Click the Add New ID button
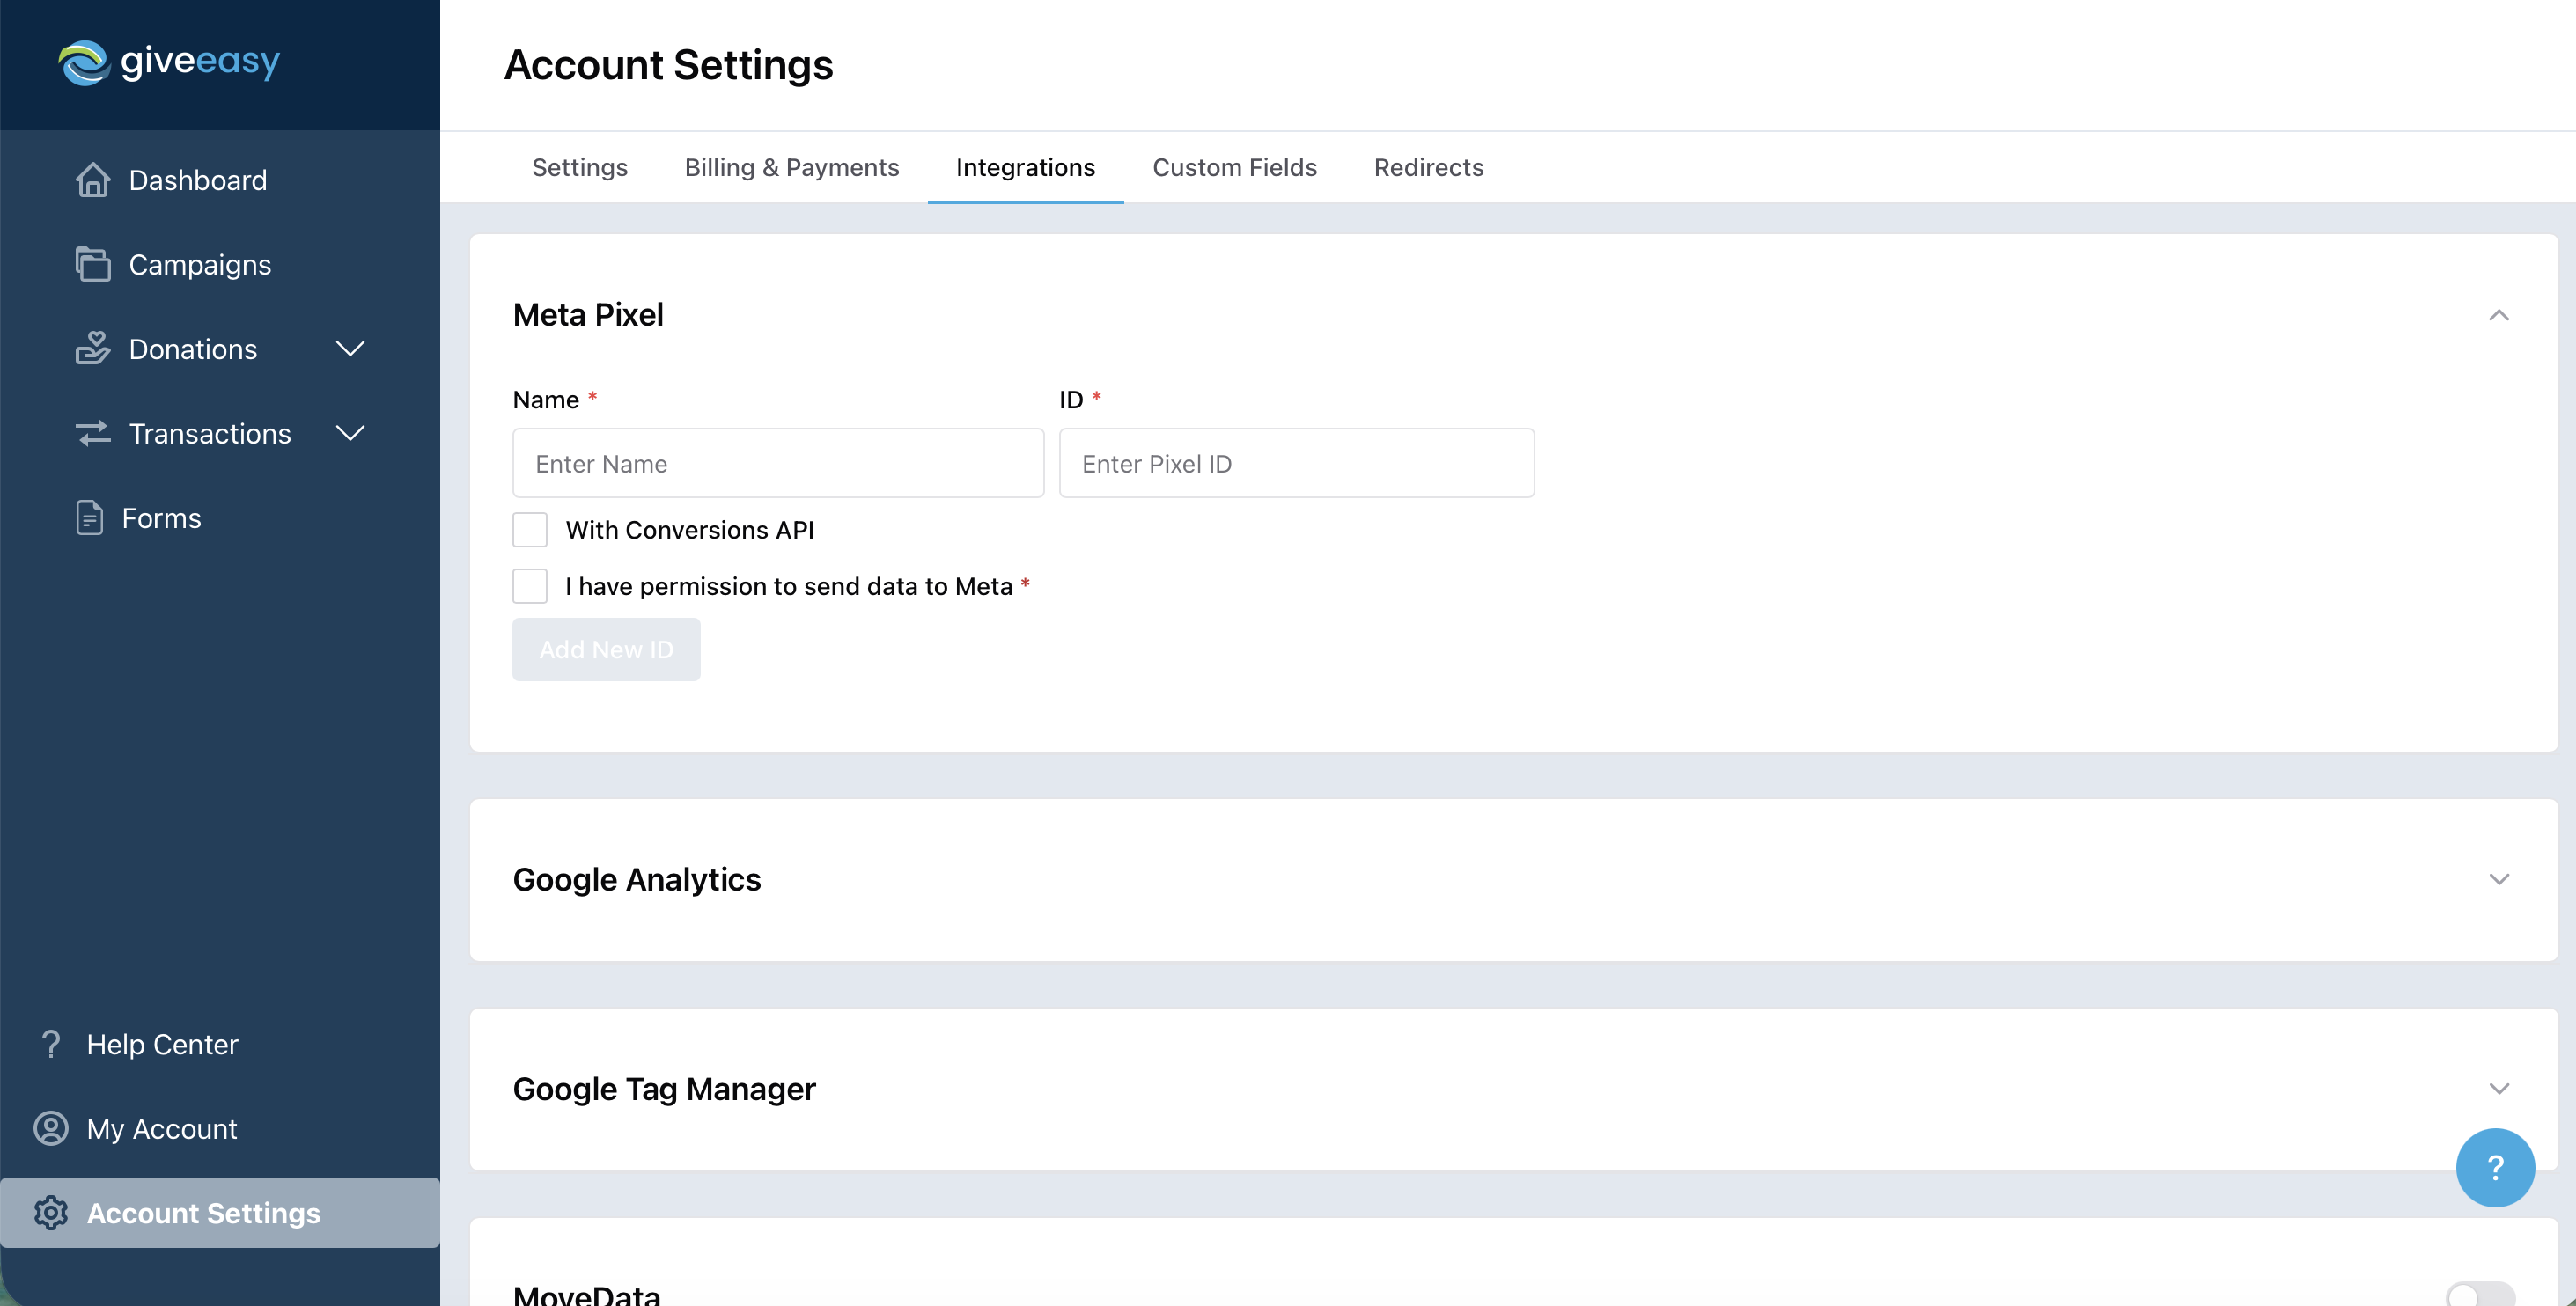 (607, 650)
